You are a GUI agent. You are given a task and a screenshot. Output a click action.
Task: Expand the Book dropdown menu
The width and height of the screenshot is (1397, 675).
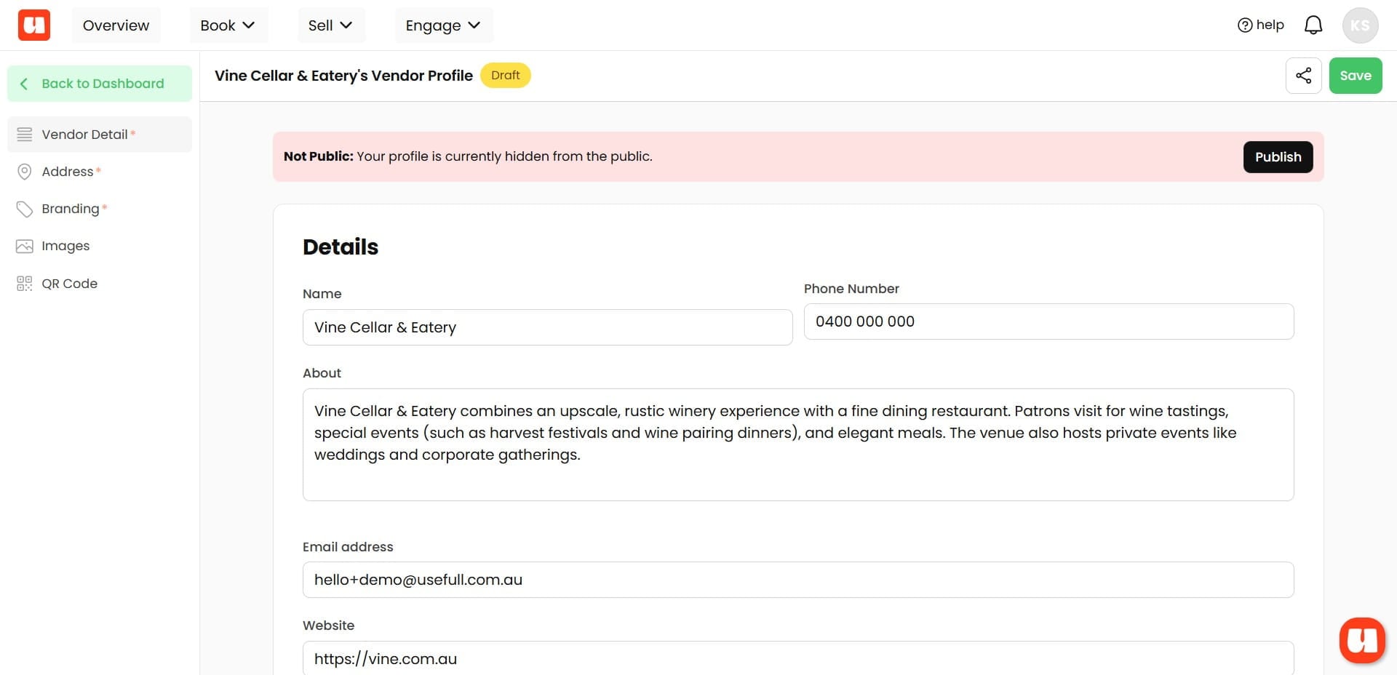pyautogui.click(x=228, y=25)
